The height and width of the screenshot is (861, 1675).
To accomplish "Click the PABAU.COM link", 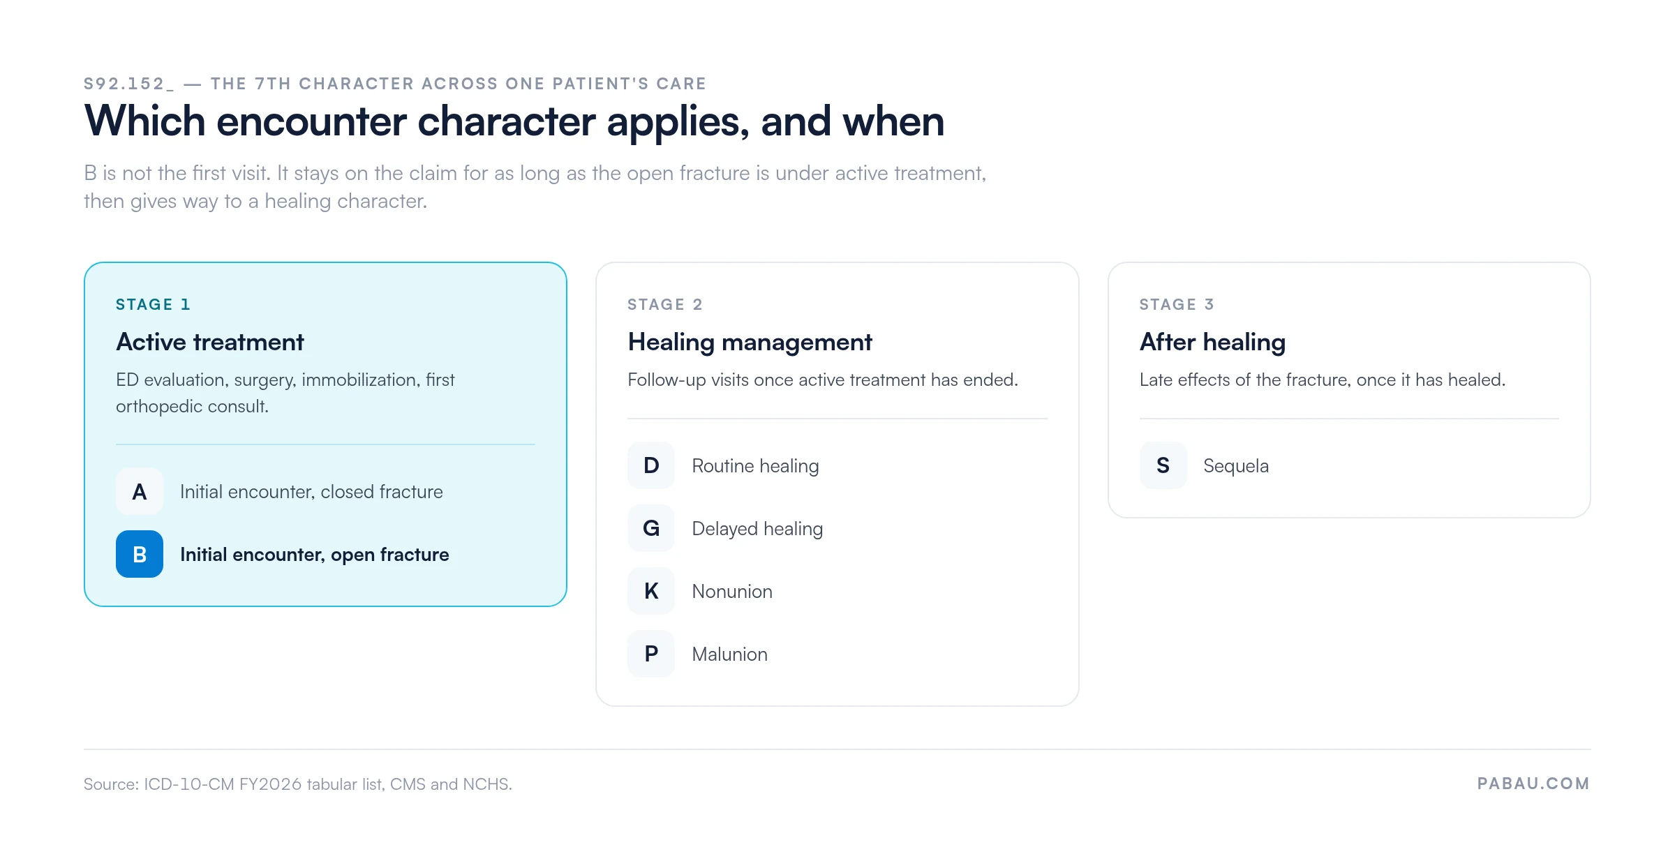I will (x=1533, y=784).
